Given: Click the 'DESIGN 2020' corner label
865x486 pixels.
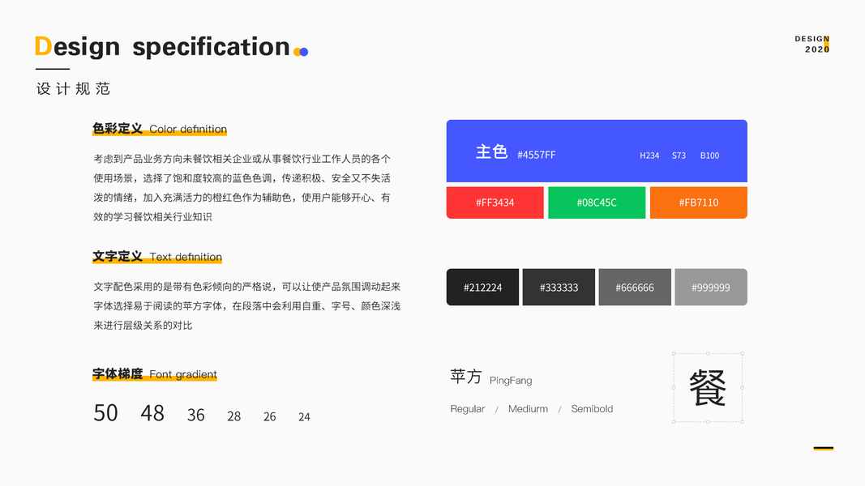Looking at the screenshot, I should point(812,44).
